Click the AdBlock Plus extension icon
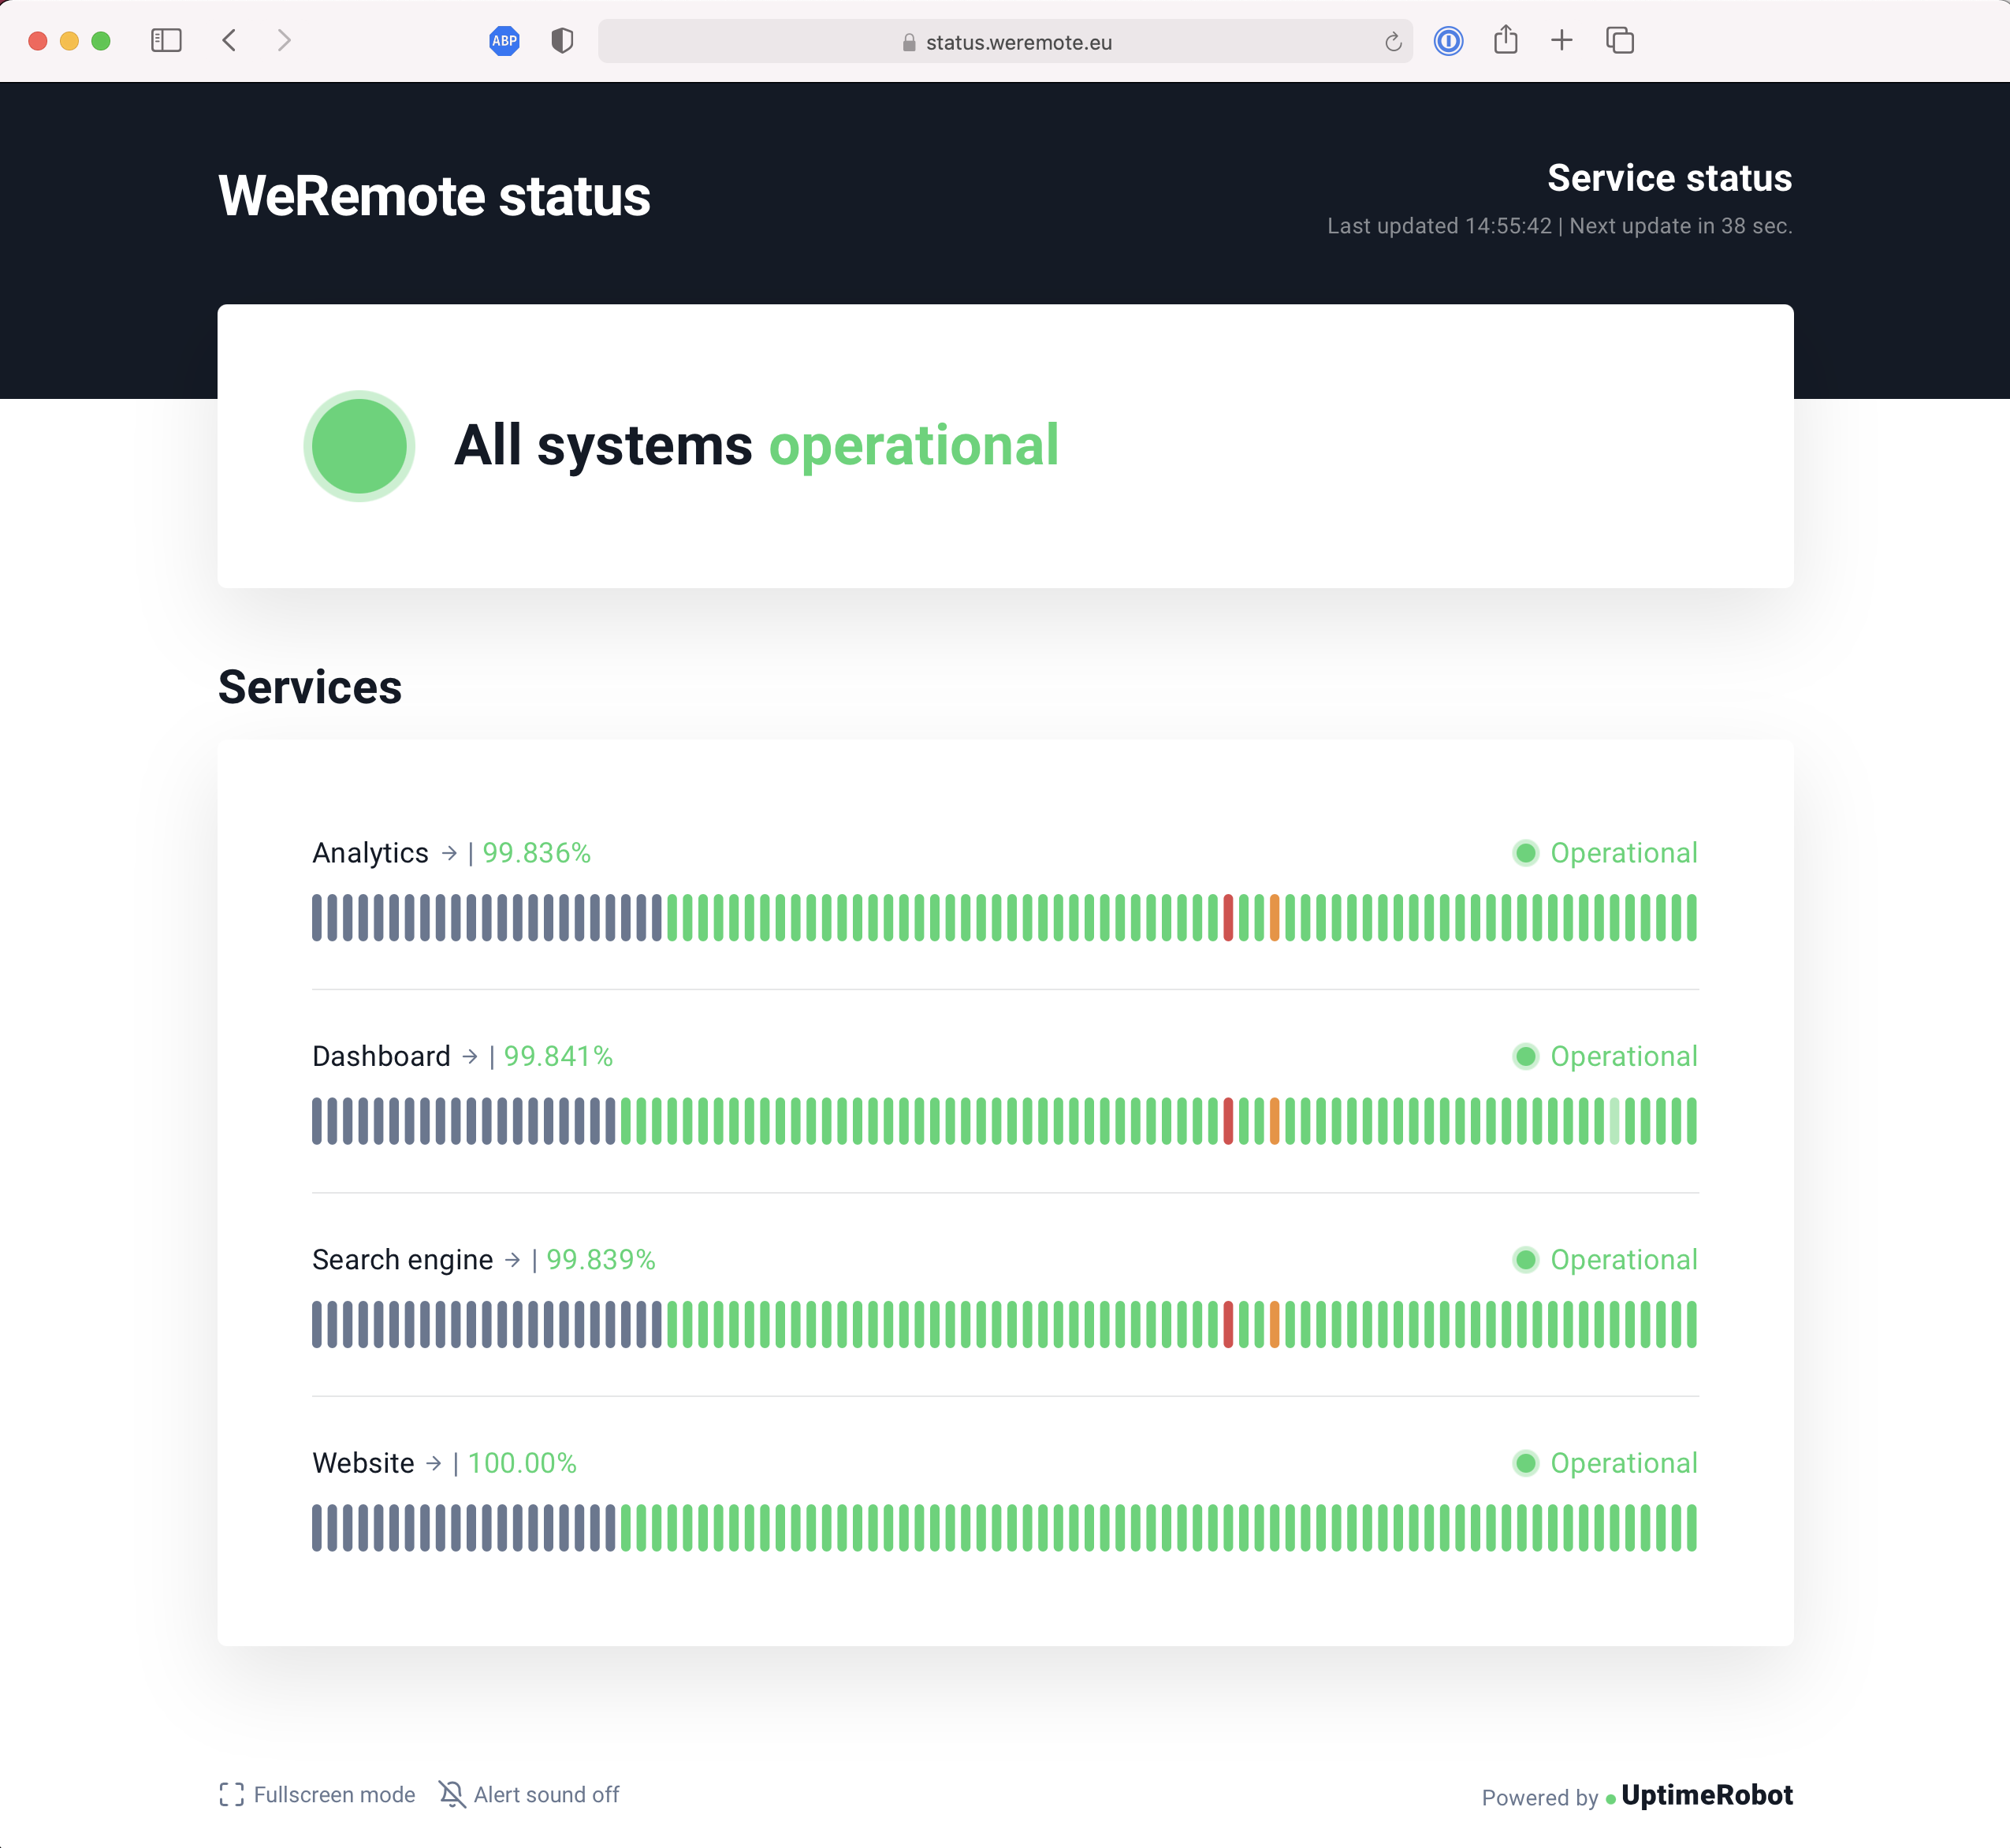This screenshot has width=2010, height=1848. click(x=504, y=41)
